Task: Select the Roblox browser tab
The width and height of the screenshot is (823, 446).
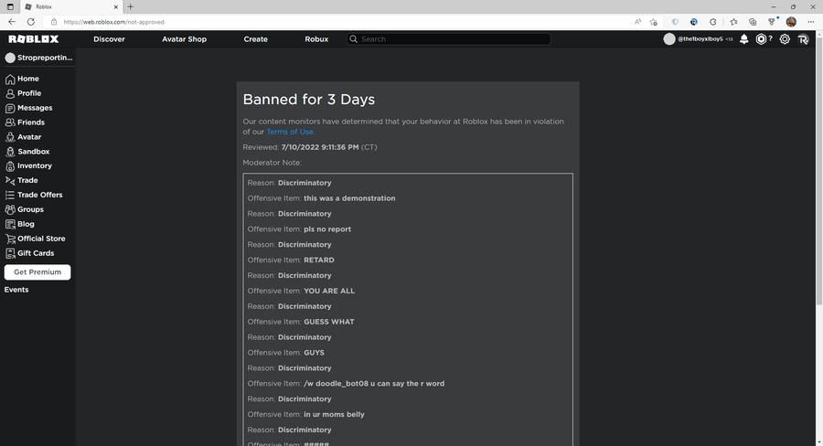Action: tap(71, 6)
